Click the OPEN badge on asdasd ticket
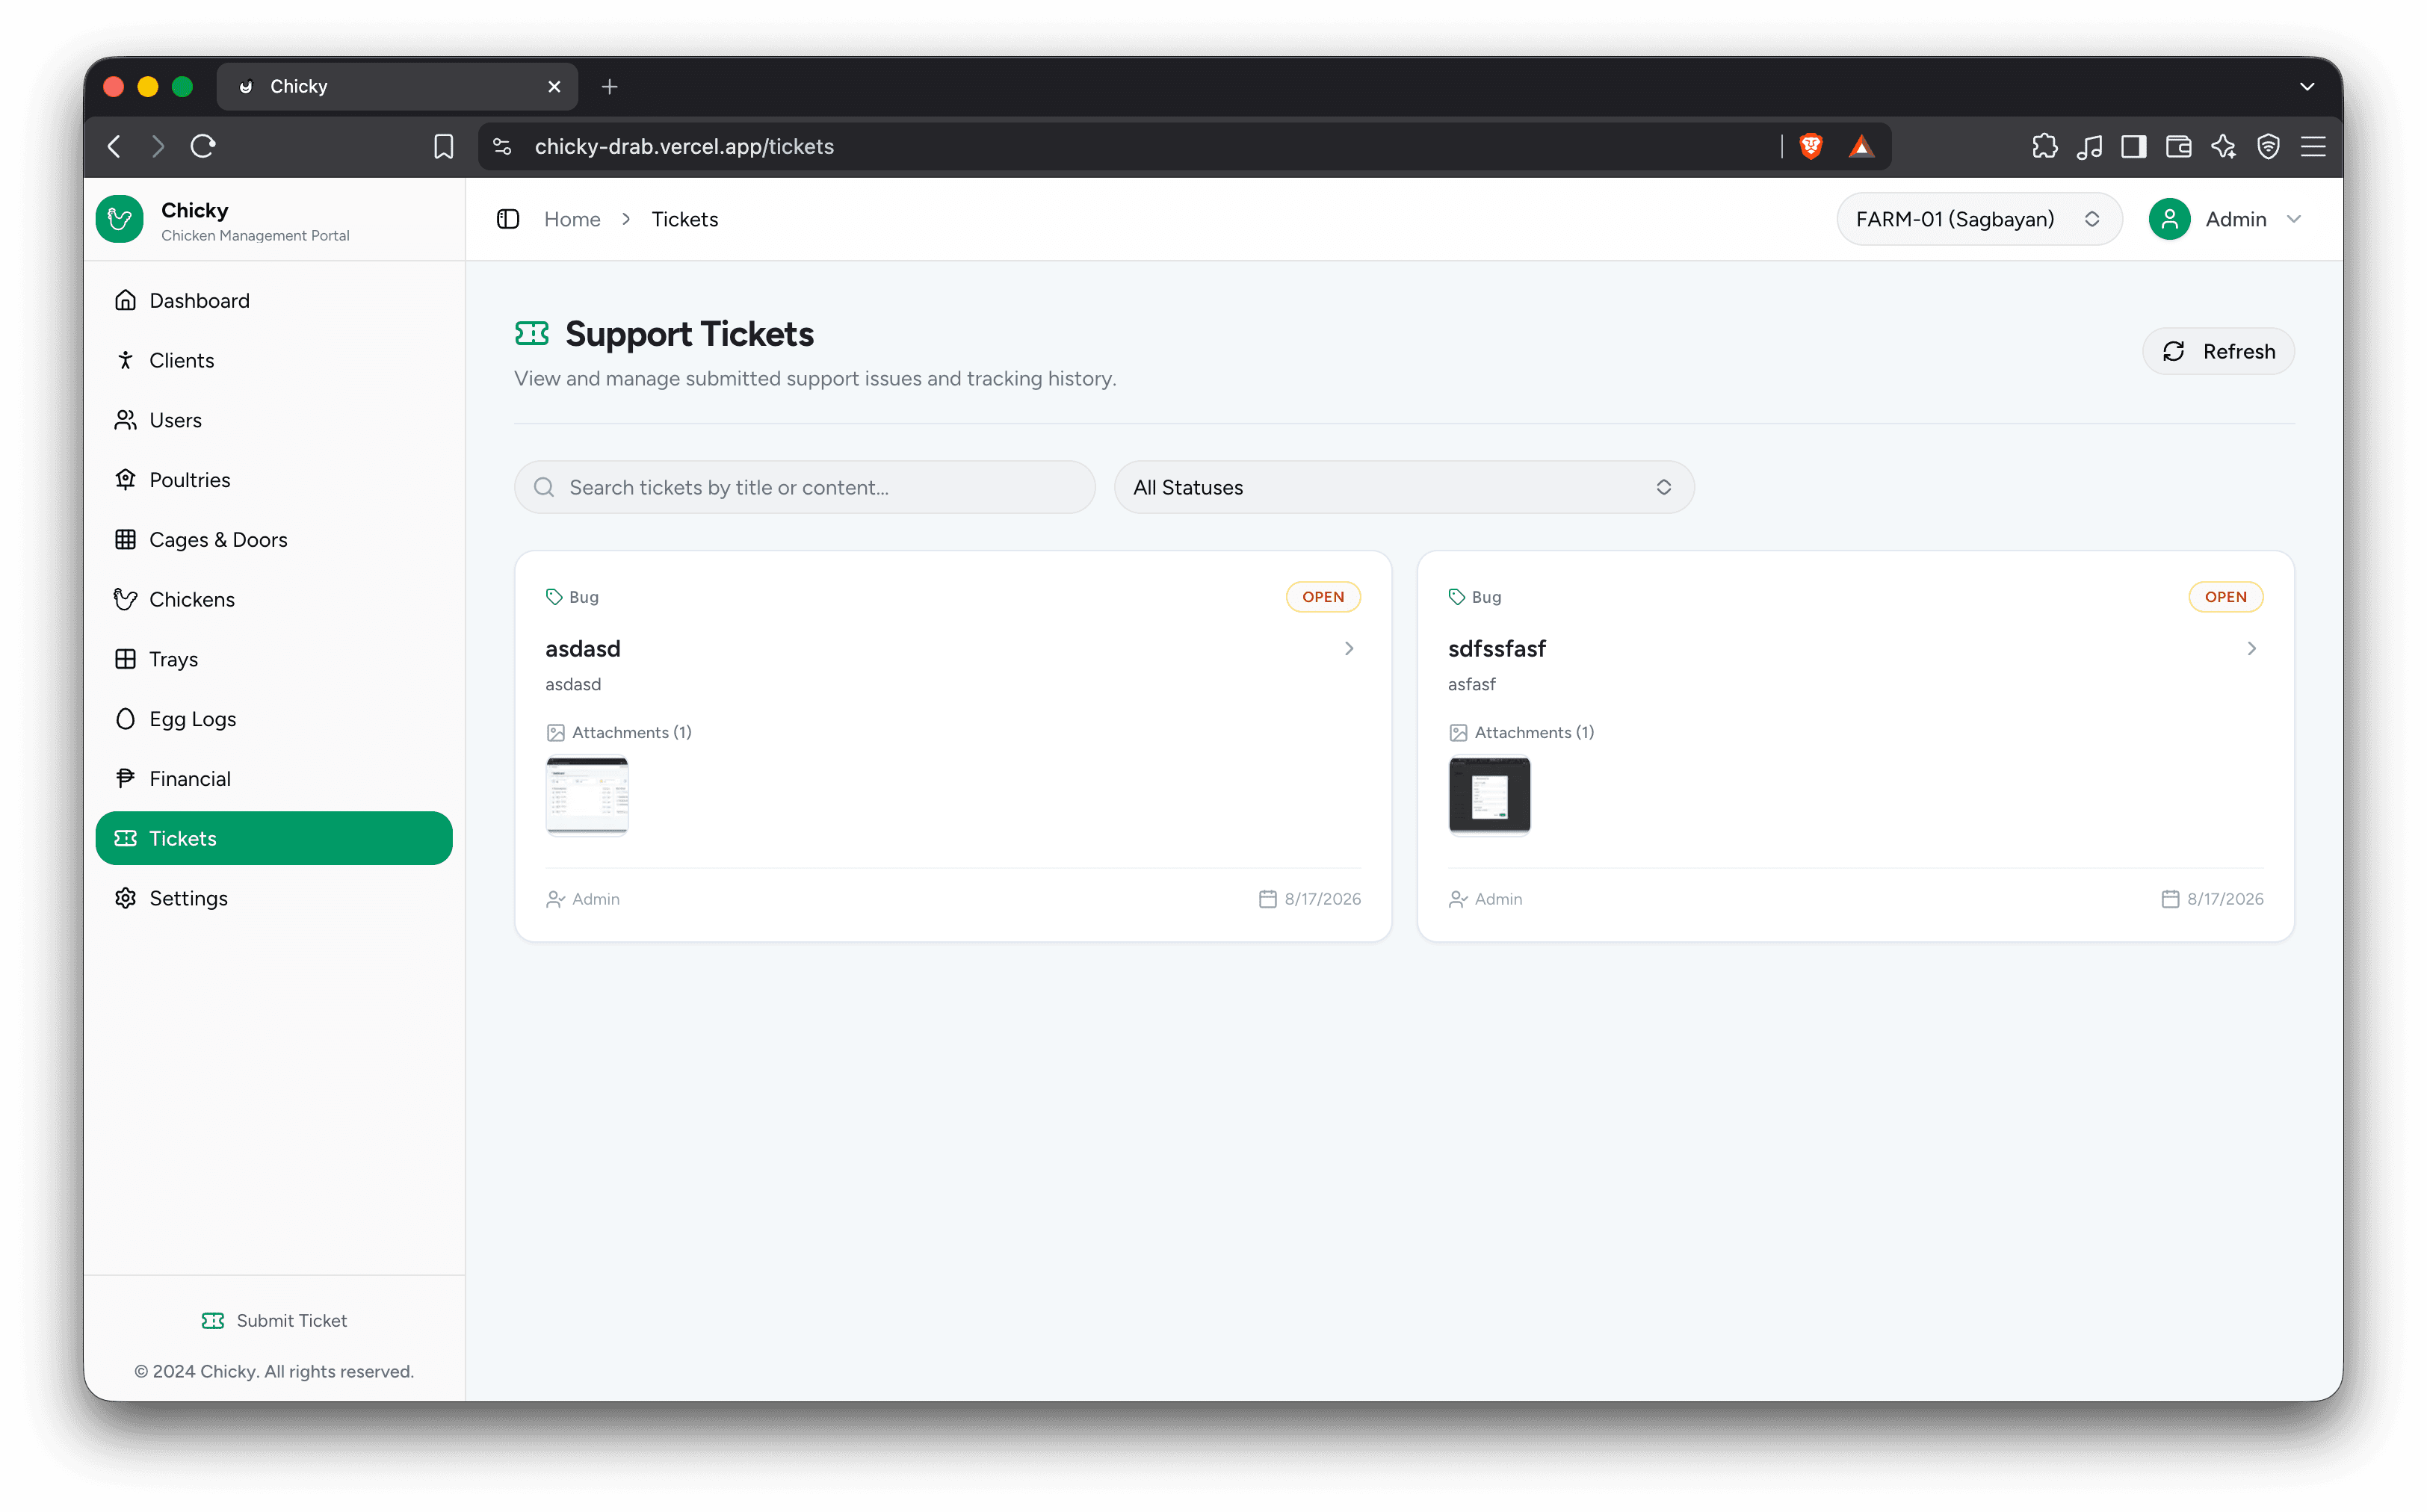 (x=1322, y=597)
